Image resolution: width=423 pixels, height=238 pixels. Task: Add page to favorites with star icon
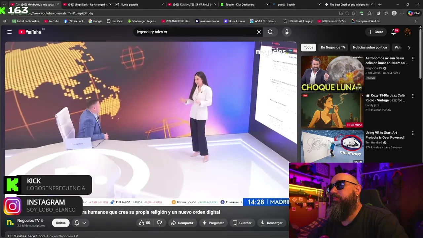(x=354, y=13)
